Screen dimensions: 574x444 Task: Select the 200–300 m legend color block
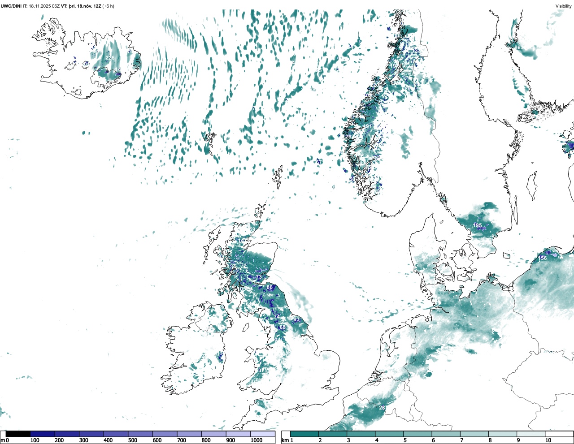pyautogui.click(x=67, y=434)
